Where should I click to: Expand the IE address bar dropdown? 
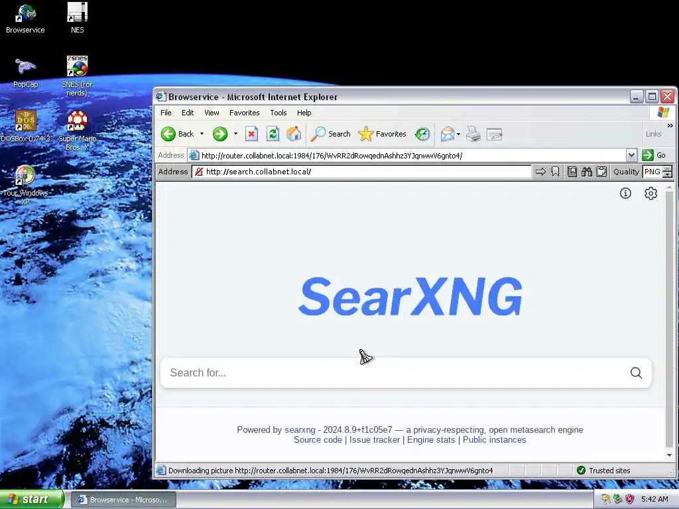point(631,155)
